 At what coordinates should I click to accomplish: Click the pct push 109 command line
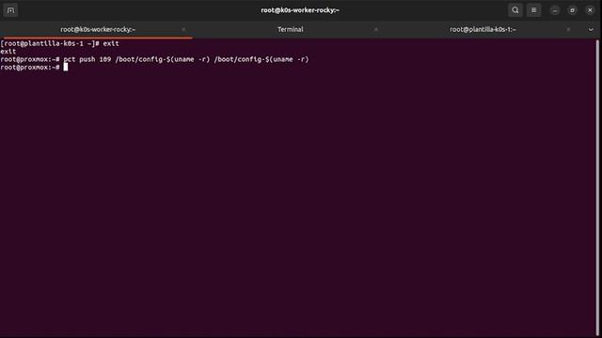point(154,59)
